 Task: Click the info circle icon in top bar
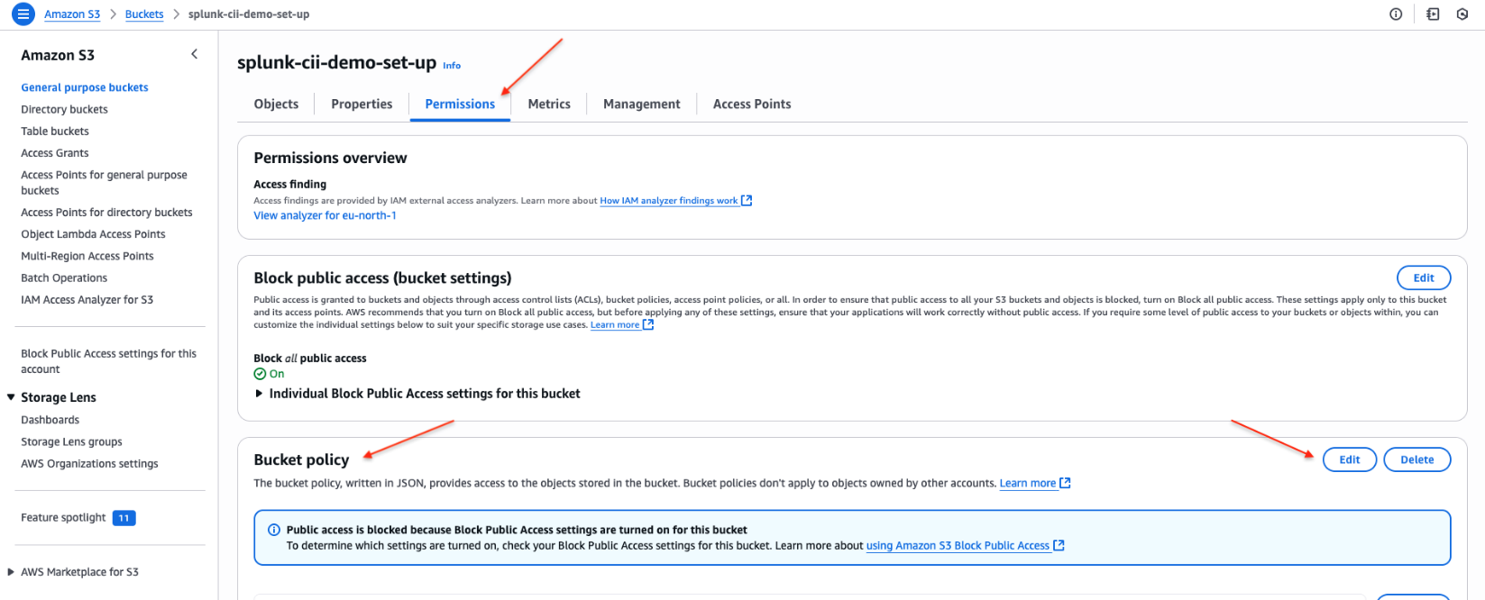coord(1396,14)
